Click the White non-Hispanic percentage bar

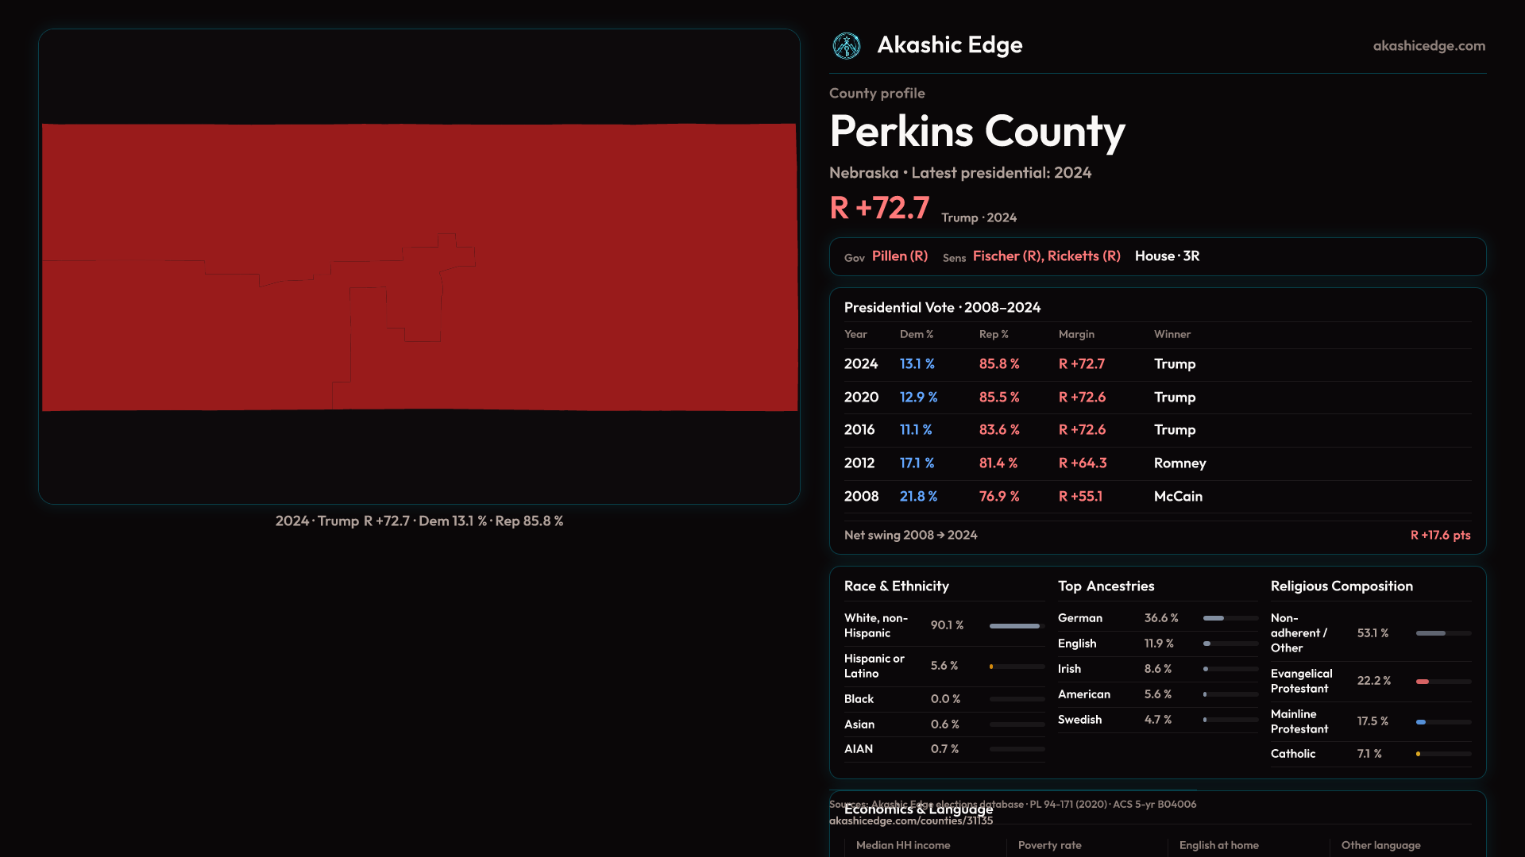[1016, 626]
